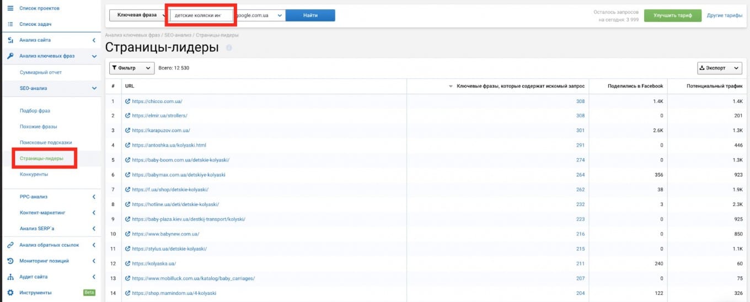Screen dimensions: 750x302
Task: Click the hamburger icon beside Список проектов
Action: pyautogui.click(x=10, y=9)
